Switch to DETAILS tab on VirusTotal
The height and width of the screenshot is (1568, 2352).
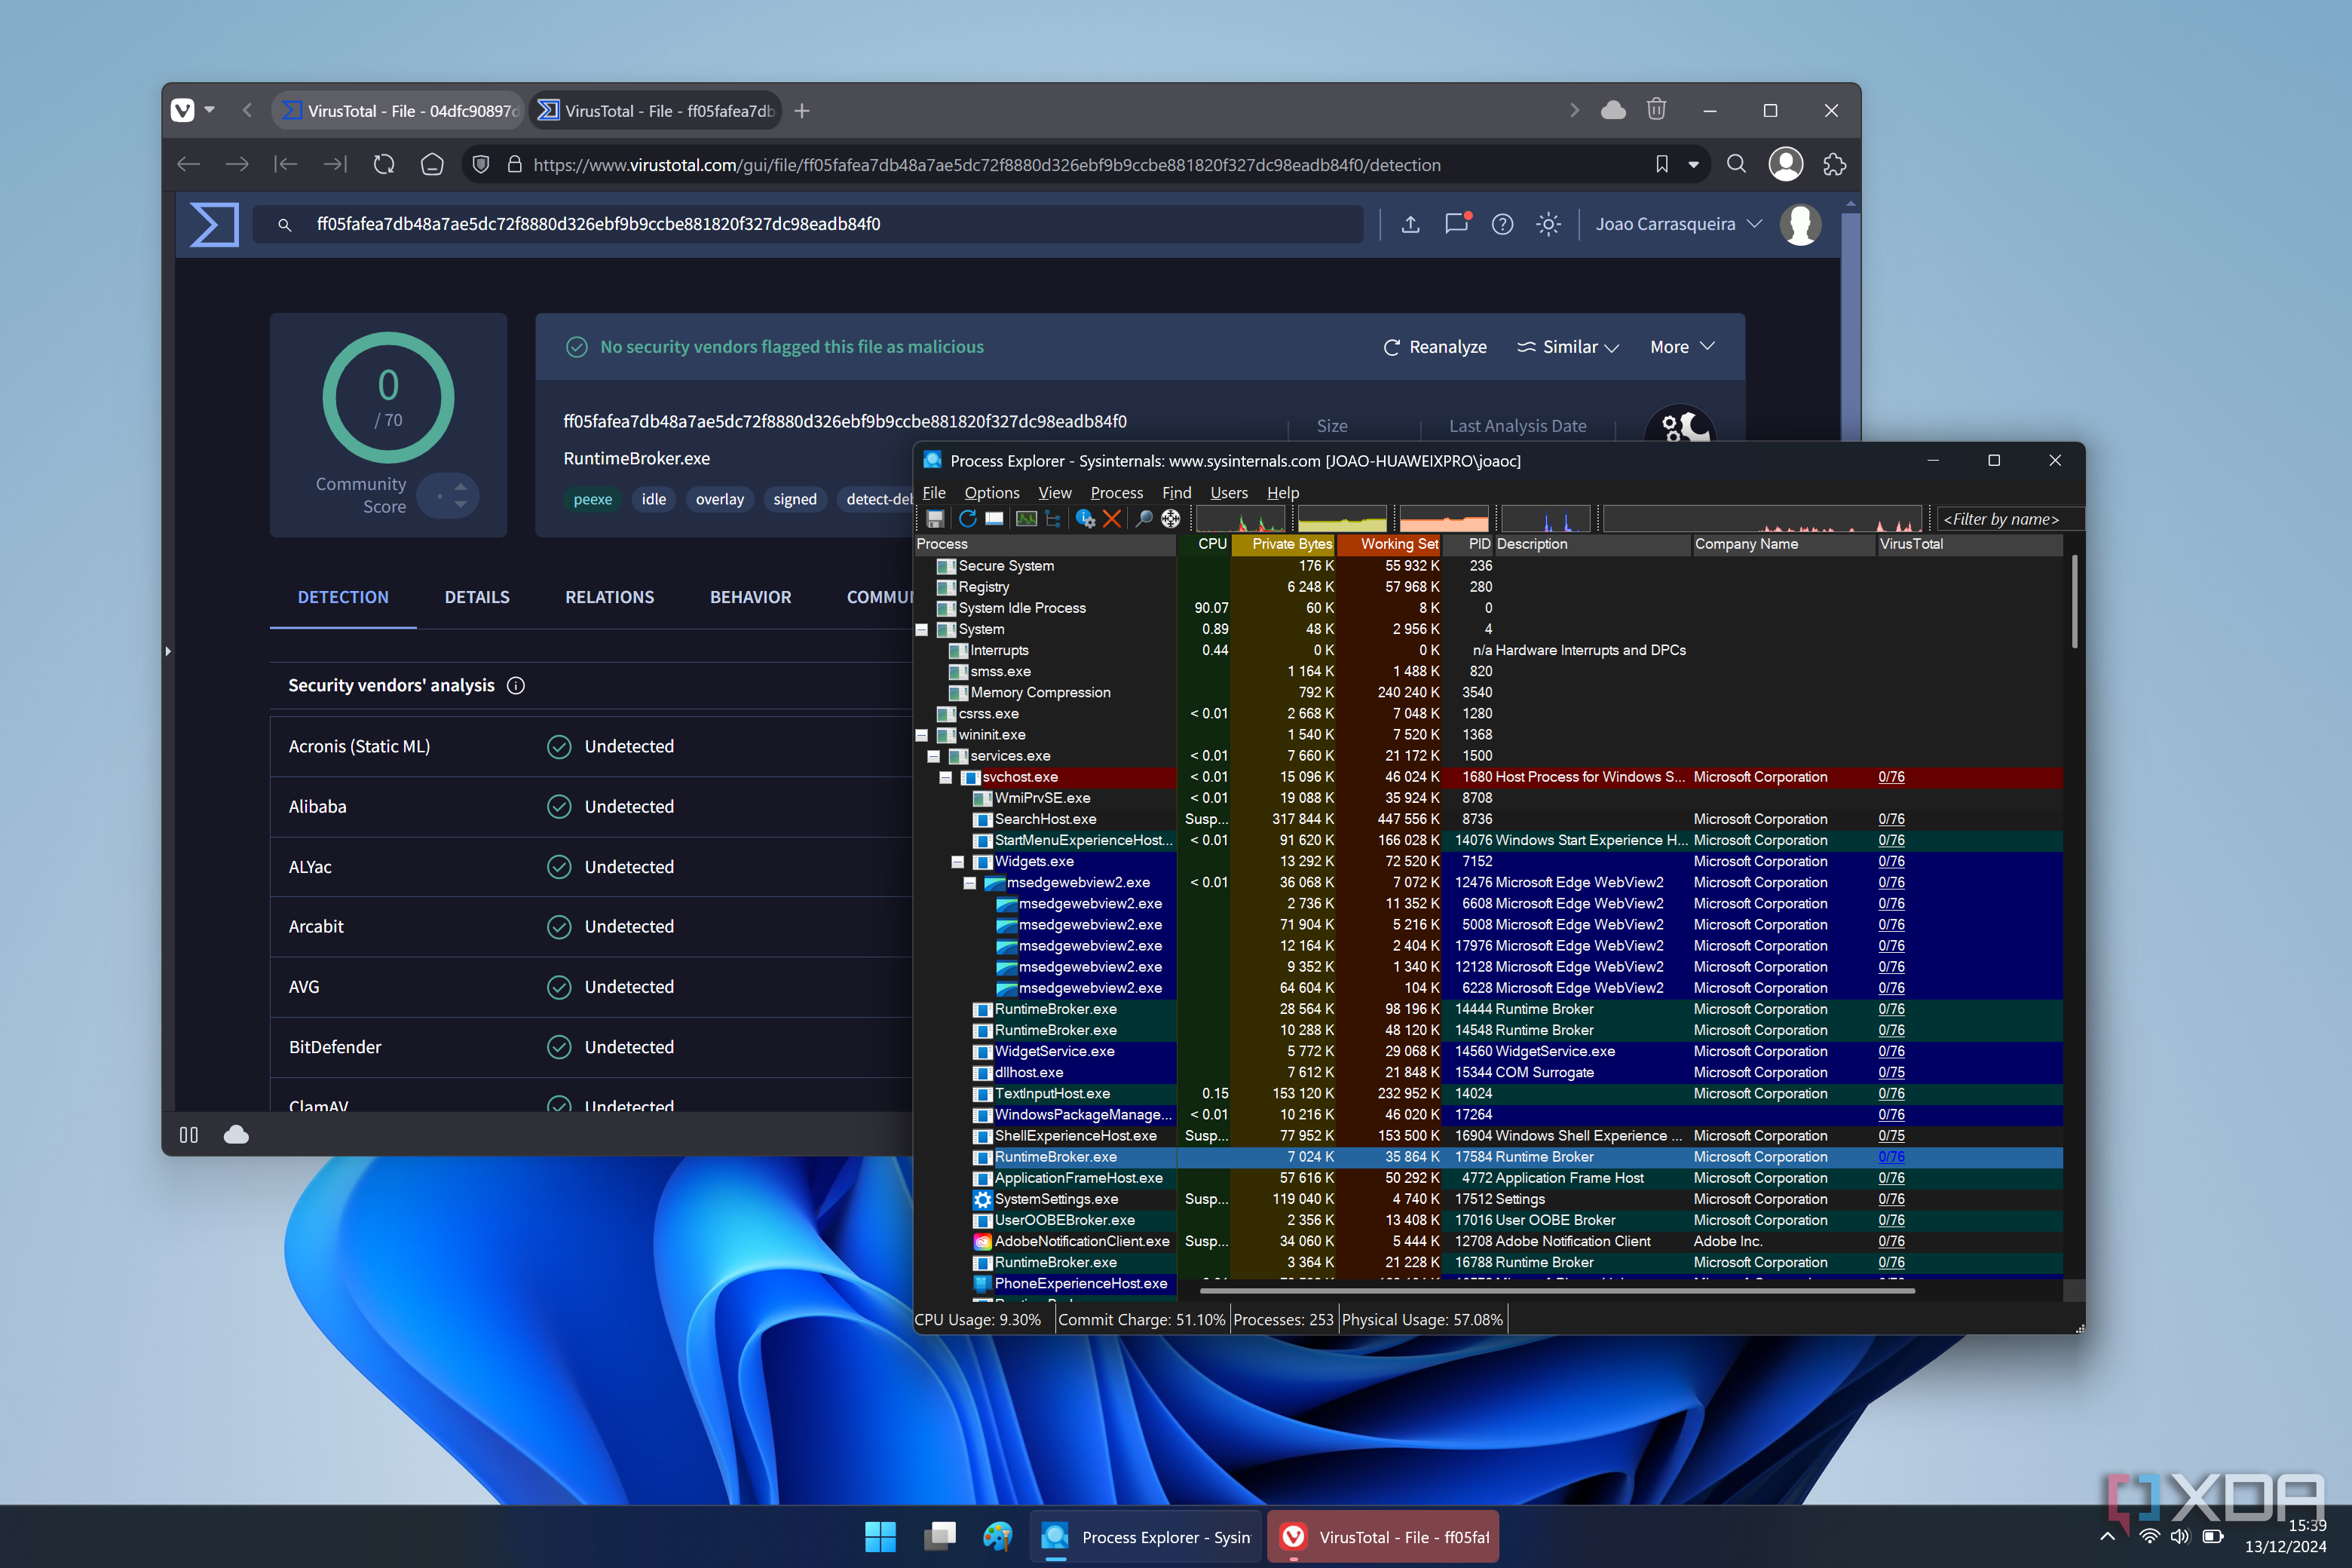coord(477,597)
